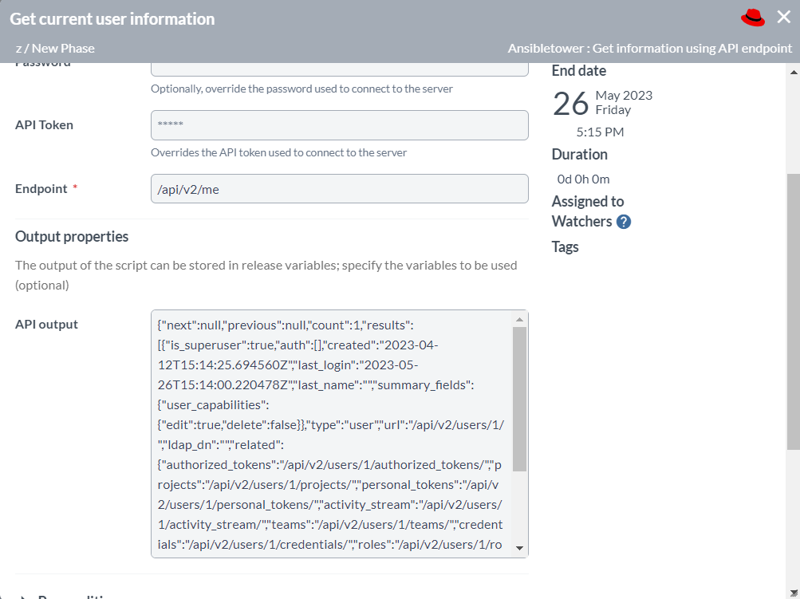Viewport: 800px width, 599px height.
Task: Close the Get current user information dialog
Action: [782, 17]
